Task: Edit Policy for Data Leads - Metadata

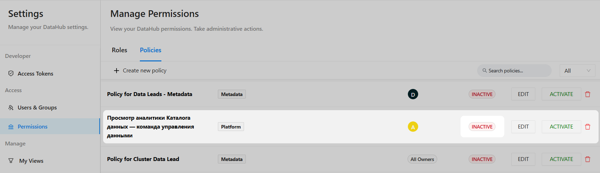Action: [x=523, y=94]
